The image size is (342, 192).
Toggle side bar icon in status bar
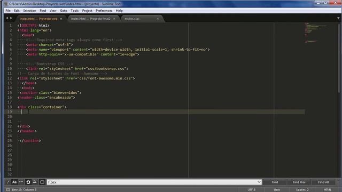pos(8,190)
